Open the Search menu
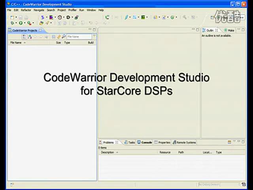This screenshot has width=253, height=190. [x=51, y=10]
